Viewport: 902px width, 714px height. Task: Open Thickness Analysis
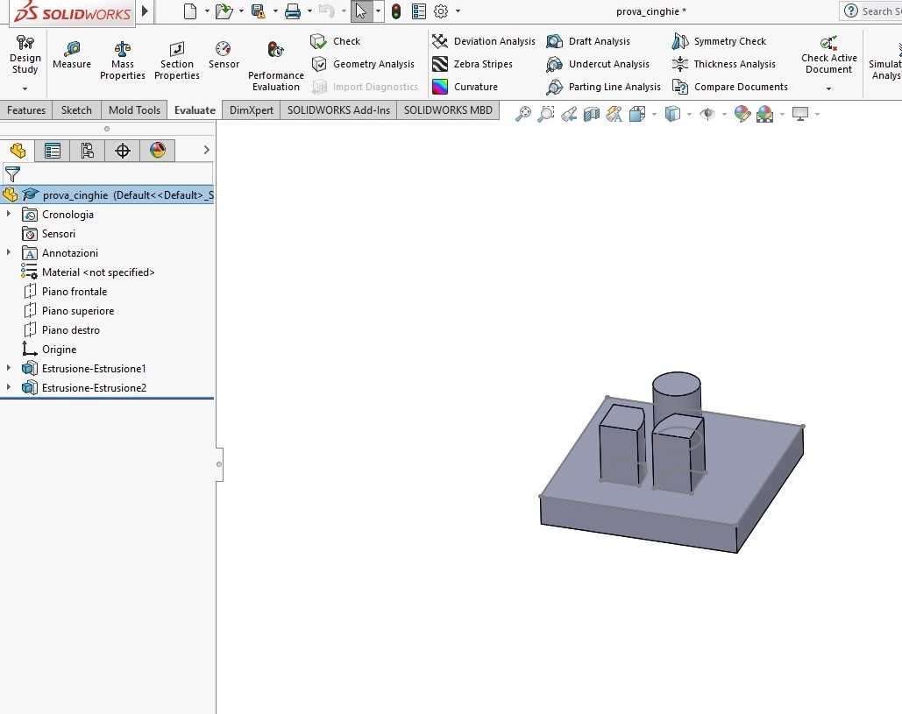[x=724, y=64]
